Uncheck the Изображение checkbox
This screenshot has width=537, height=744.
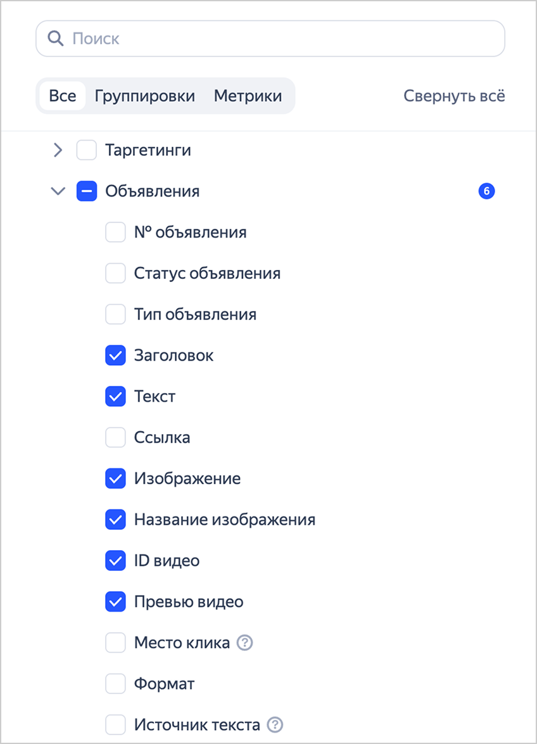(x=115, y=478)
